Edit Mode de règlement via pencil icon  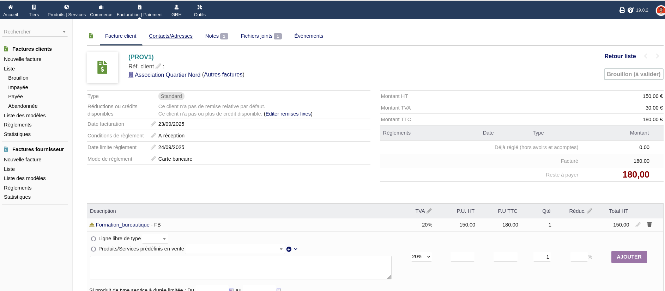click(x=153, y=159)
